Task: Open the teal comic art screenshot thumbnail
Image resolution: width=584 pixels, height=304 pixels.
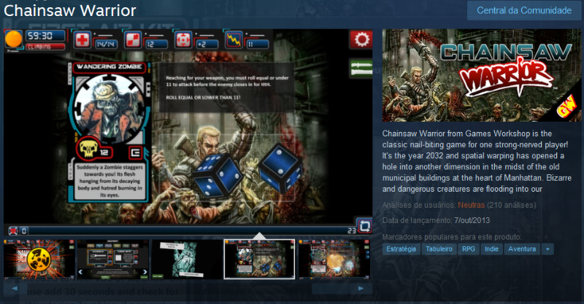Action: point(187,260)
